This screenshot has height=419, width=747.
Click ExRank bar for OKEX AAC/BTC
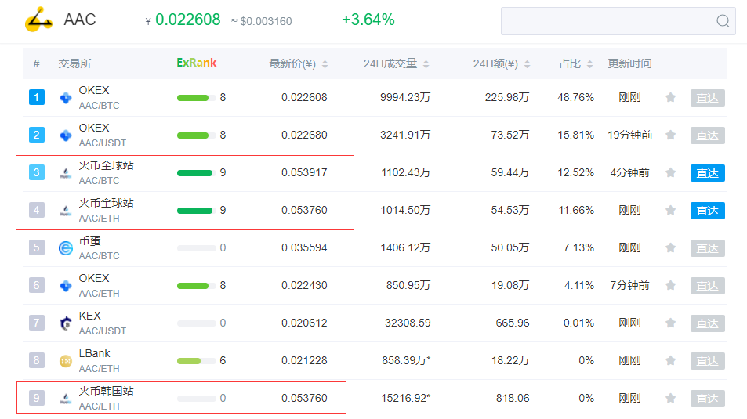(x=196, y=98)
